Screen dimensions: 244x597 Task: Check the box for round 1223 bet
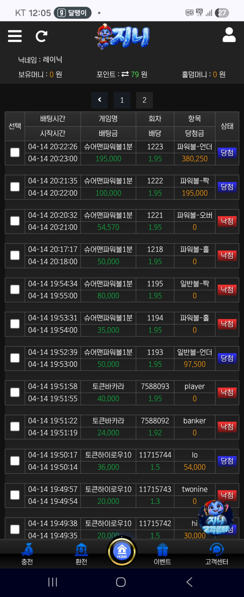(x=15, y=153)
